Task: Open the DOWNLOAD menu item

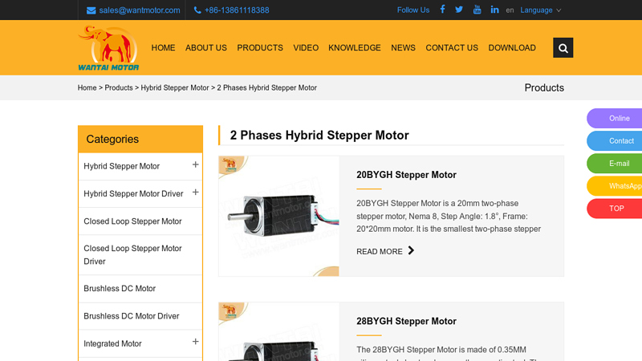Action: (512, 48)
